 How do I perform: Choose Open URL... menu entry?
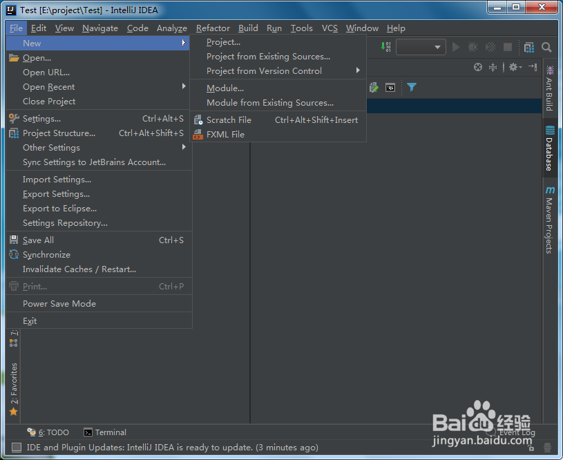click(97, 73)
